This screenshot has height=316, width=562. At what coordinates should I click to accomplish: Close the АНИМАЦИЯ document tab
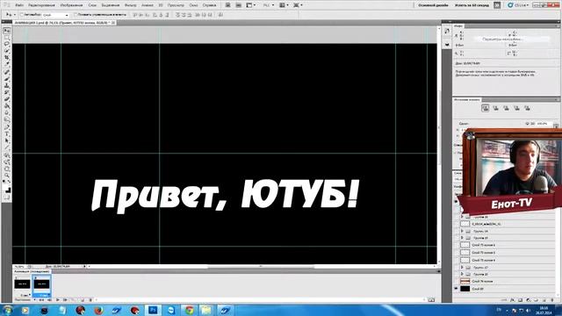(113, 23)
